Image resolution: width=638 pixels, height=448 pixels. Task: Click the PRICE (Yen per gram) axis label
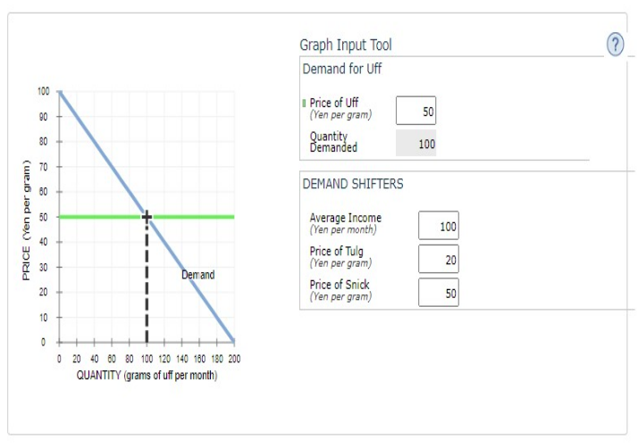(28, 220)
